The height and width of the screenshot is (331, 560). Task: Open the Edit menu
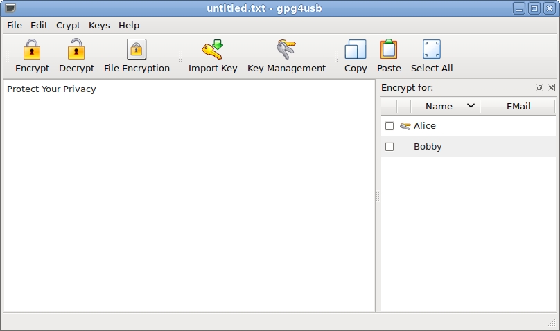coord(39,26)
